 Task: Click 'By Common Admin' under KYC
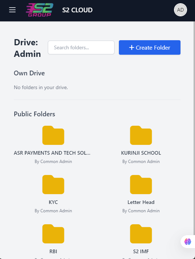[x=53, y=210]
